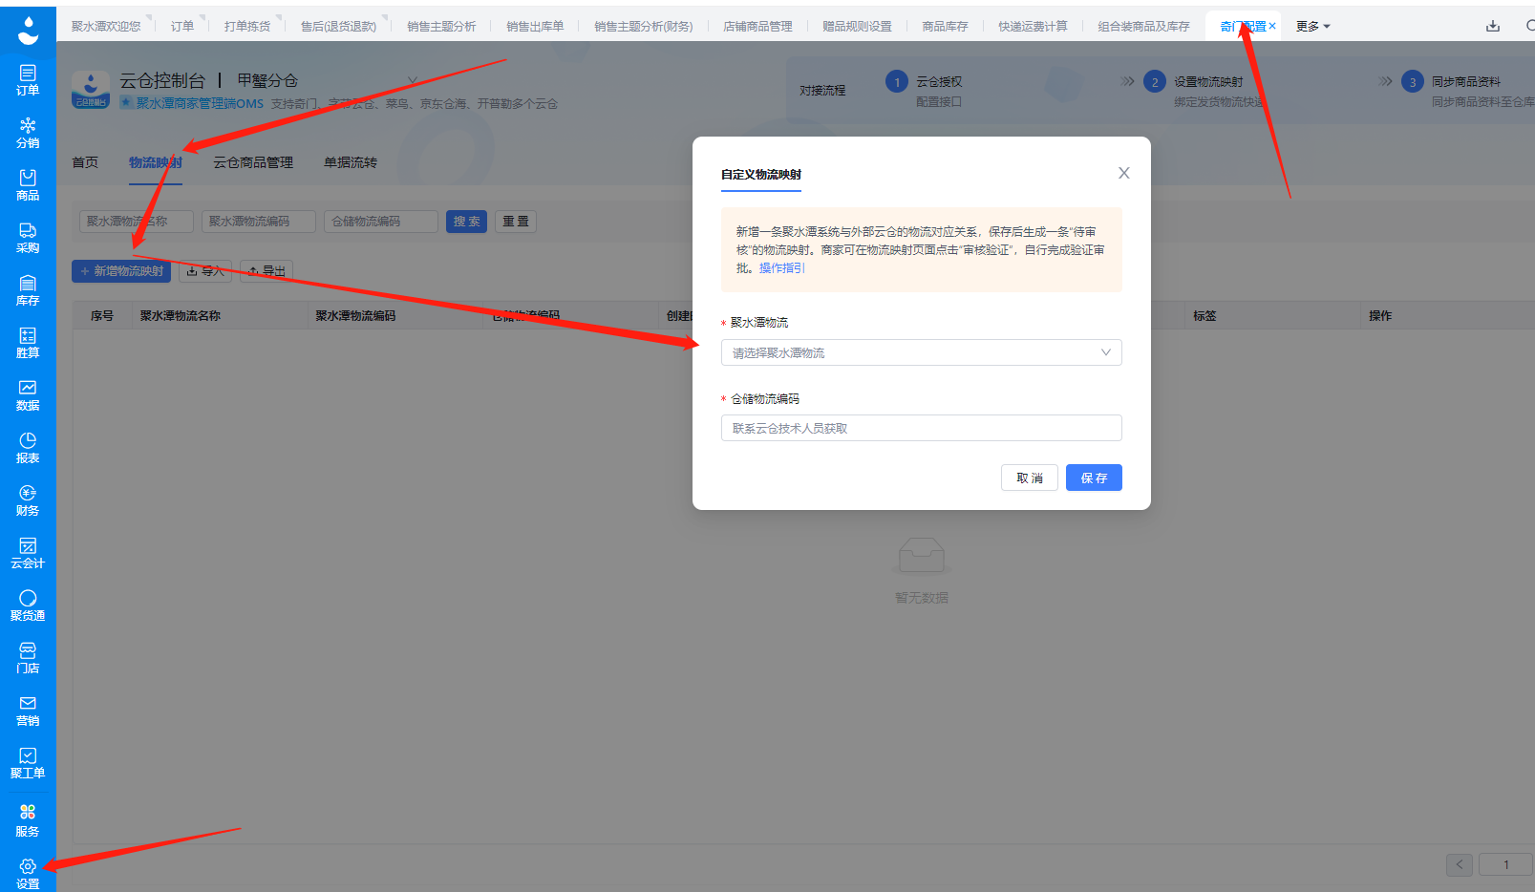Open the 销售主题分析(财务) top tab

tap(644, 27)
